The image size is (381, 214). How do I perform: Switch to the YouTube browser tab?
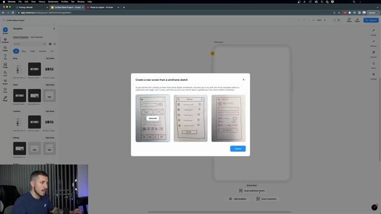102,7
